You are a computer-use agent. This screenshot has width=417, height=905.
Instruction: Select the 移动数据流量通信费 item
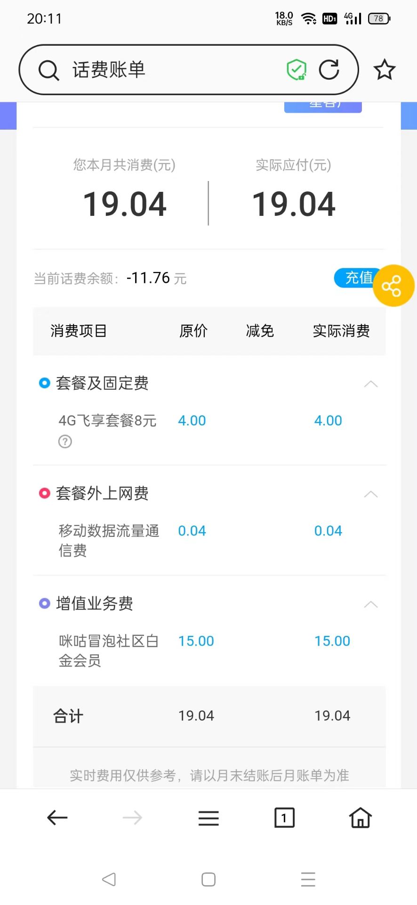point(109,540)
